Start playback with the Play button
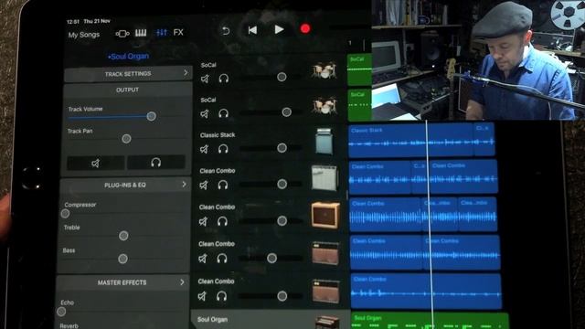The width and height of the screenshot is (585, 329). (279, 29)
